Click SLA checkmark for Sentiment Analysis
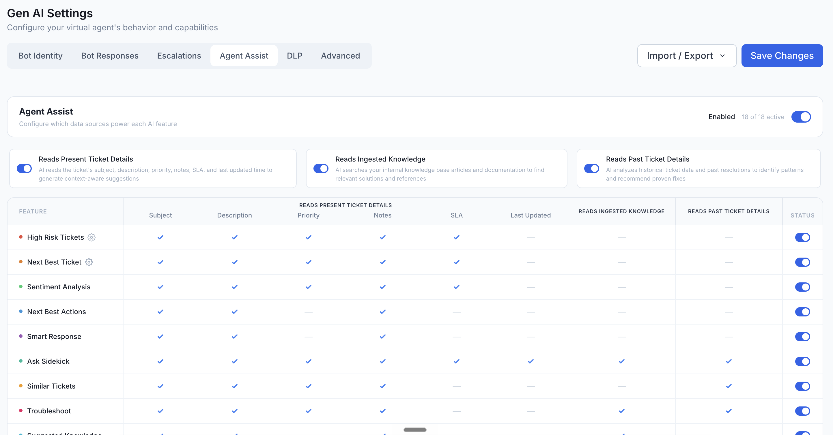This screenshot has width=833, height=435. click(457, 287)
